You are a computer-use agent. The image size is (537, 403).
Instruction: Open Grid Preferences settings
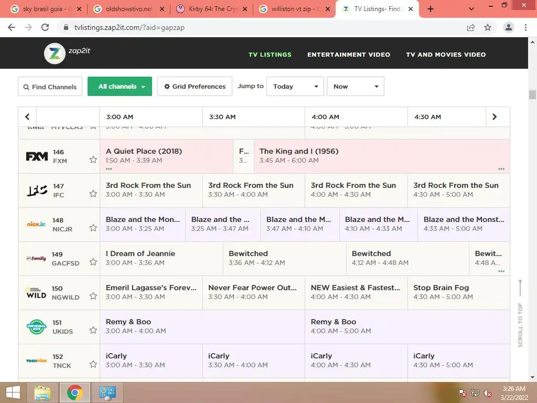[x=195, y=87]
